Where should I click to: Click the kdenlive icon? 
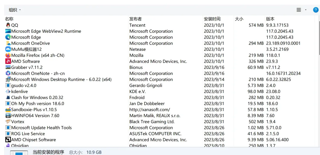pyautogui.click(x=8, y=91)
